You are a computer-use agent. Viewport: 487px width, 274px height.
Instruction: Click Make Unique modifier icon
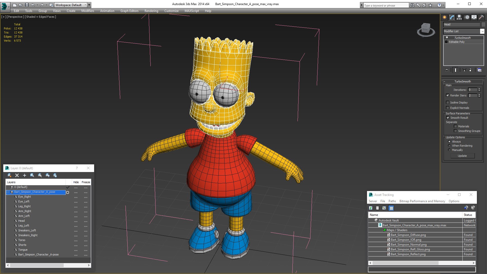coord(464,70)
